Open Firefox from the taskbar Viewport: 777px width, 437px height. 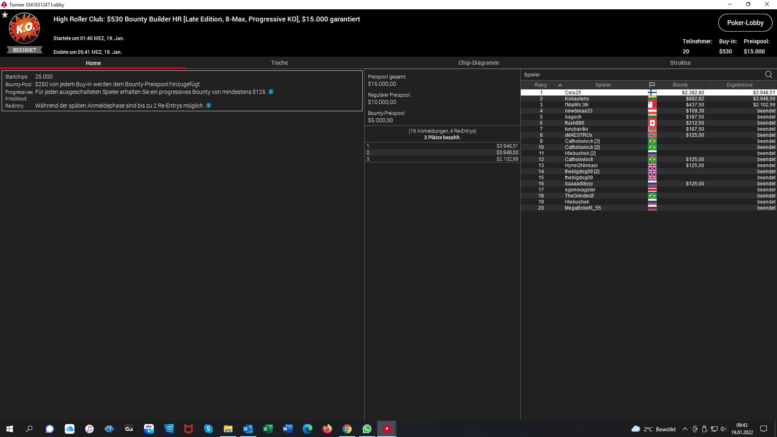[327, 429]
